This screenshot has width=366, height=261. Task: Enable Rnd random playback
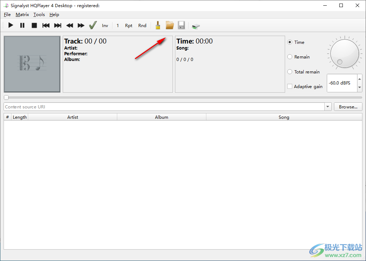pyautogui.click(x=143, y=25)
